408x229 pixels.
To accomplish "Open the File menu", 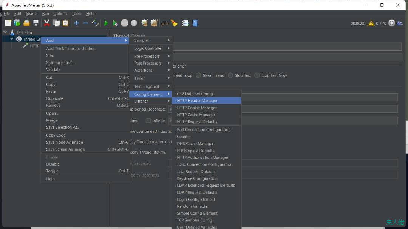I will point(7,14).
